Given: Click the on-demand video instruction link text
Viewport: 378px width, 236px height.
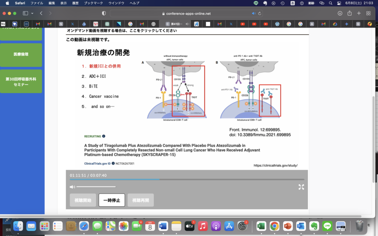Looking at the screenshot, I should [x=122, y=31].
